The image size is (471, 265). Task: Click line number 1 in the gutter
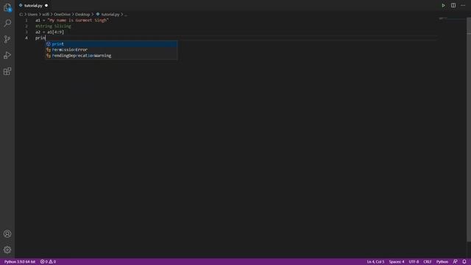(x=26, y=20)
